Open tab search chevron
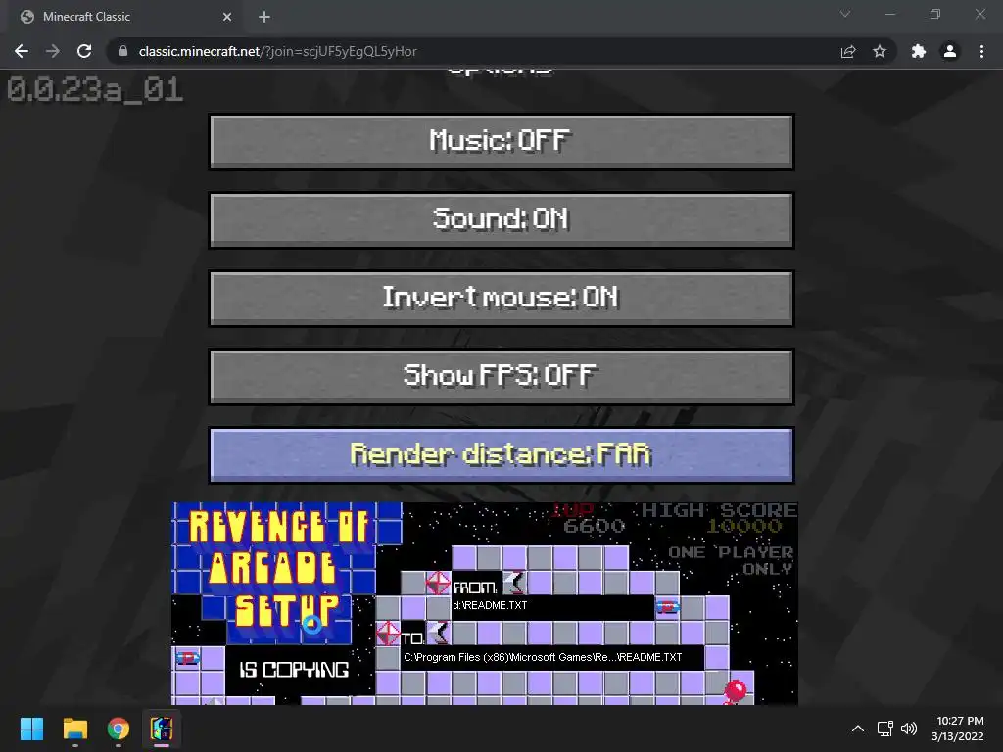 point(845,14)
